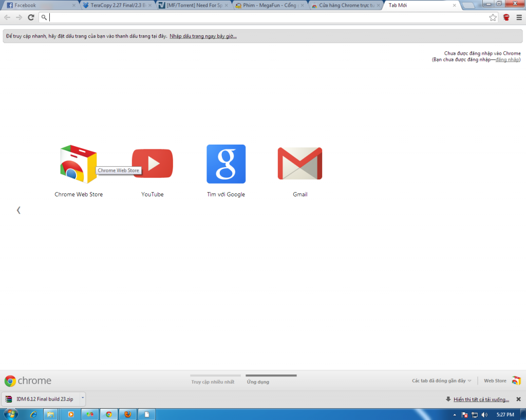The width and height of the screenshot is (526, 420).
Task: Click the Windows Start button
Action: pyautogui.click(x=10, y=413)
